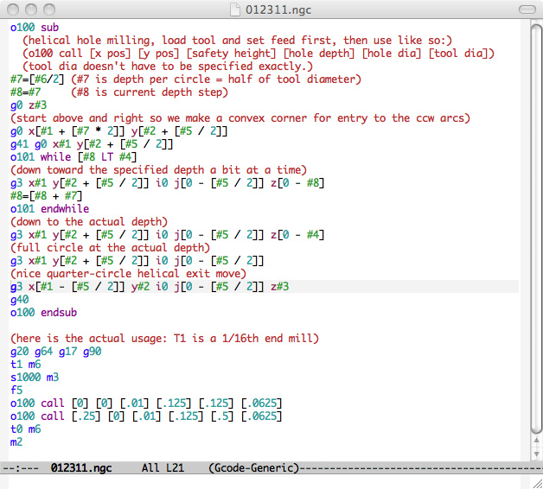Click the minimize window button
This screenshot has height=489, width=543.
coord(31,10)
